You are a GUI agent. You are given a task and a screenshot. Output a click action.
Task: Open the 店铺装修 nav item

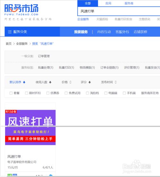click(x=140, y=32)
